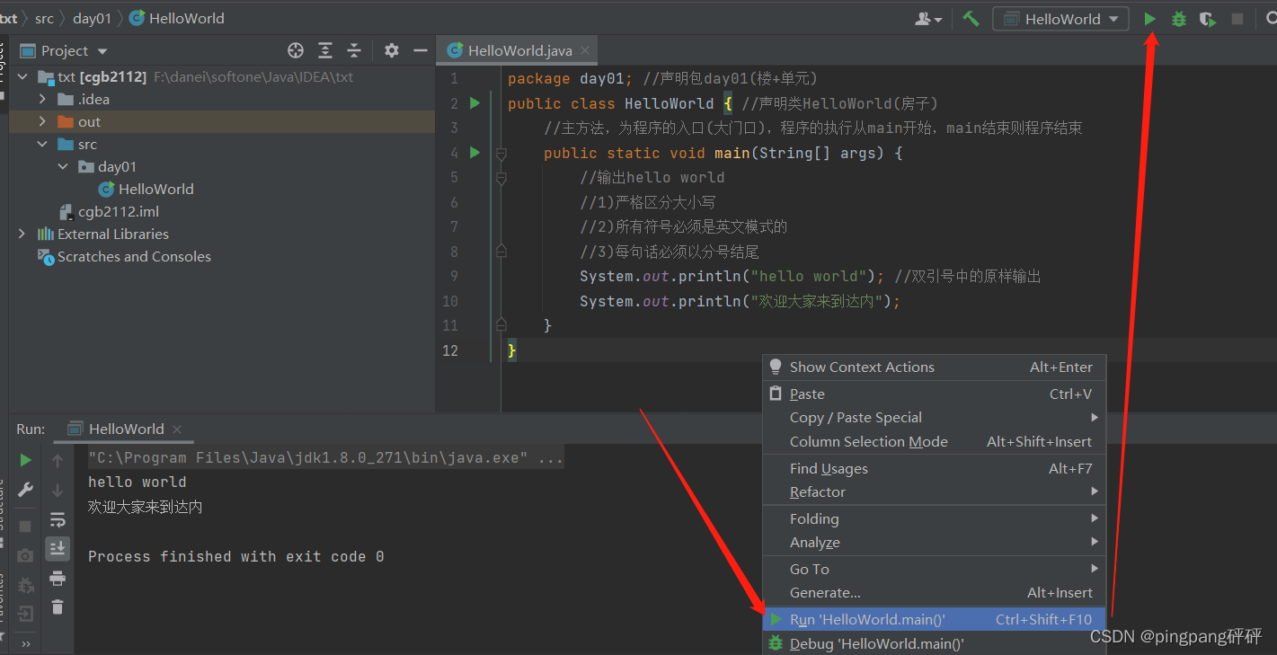This screenshot has height=655, width=1277.
Task: Open Go To submenu
Action: tap(934, 569)
